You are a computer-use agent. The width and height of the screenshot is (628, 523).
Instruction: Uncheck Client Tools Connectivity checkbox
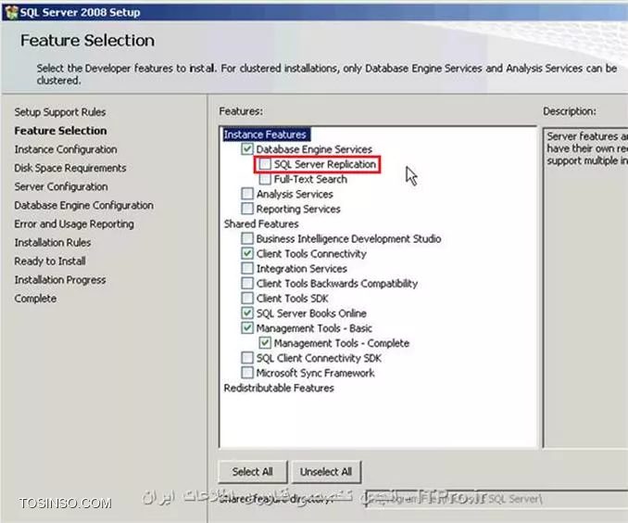point(247,253)
